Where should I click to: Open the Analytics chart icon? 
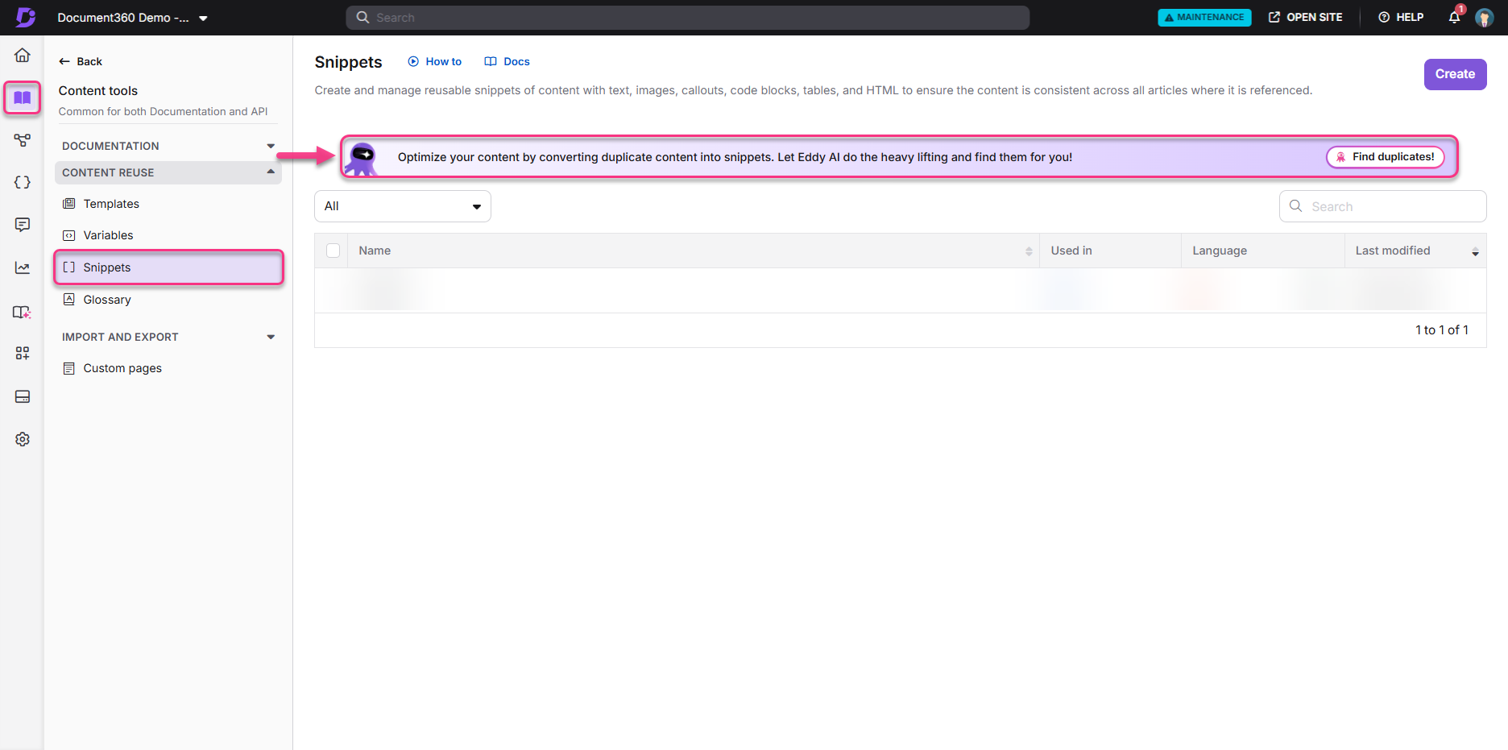[22, 267]
